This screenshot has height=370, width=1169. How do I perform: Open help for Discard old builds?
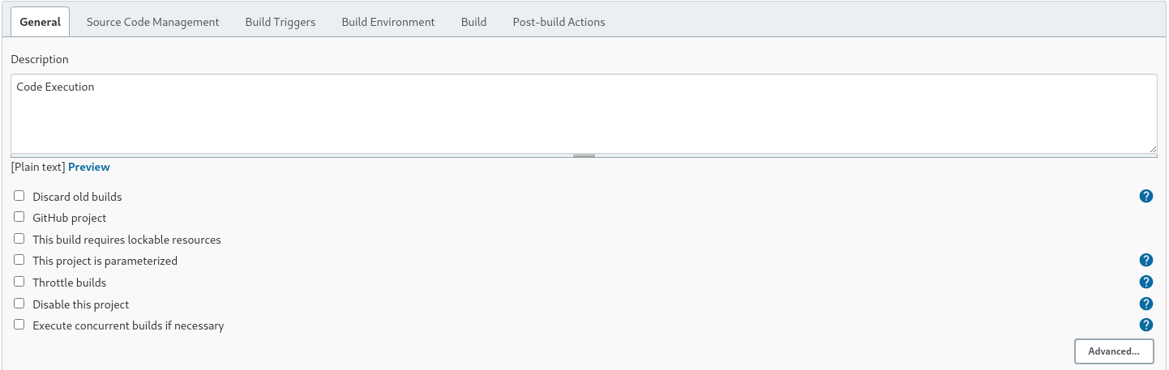(x=1146, y=196)
